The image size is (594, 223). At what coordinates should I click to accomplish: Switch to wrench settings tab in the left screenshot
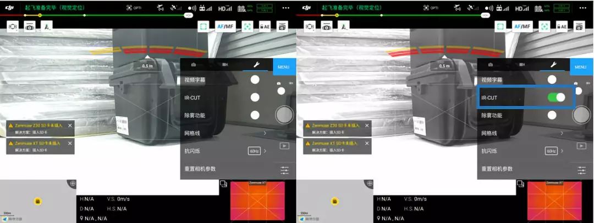pyautogui.click(x=255, y=65)
